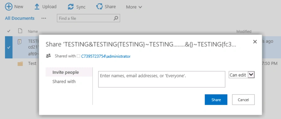Image resolution: width=281 pixels, height=119 pixels.
Task: Click the Upload arrow icon
Action: point(37,7)
